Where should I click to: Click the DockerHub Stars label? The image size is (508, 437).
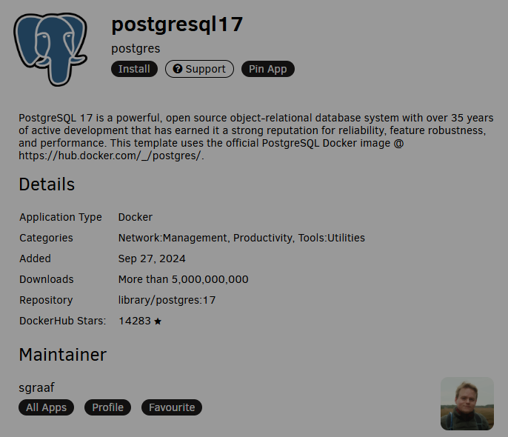pyautogui.click(x=62, y=321)
